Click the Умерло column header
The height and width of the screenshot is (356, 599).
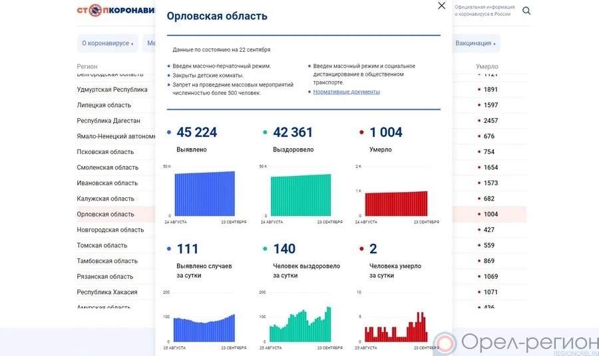coord(487,67)
